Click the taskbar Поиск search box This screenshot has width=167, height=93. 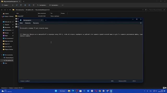(63, 91)
